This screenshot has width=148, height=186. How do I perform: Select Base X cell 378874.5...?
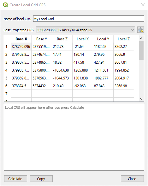[x=21, y=86]
